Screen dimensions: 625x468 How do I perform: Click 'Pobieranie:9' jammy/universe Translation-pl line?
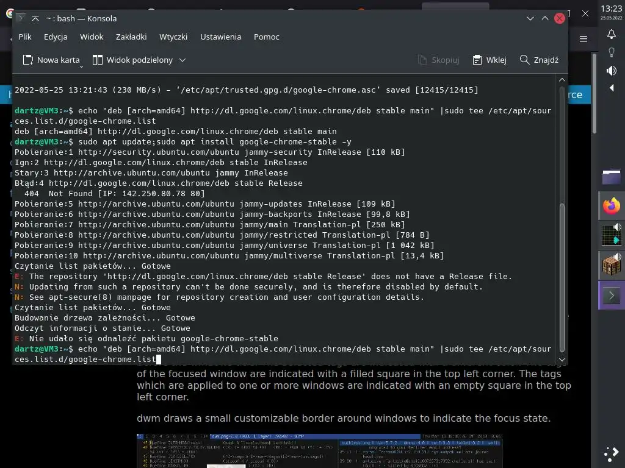click(x=225, y=245)
